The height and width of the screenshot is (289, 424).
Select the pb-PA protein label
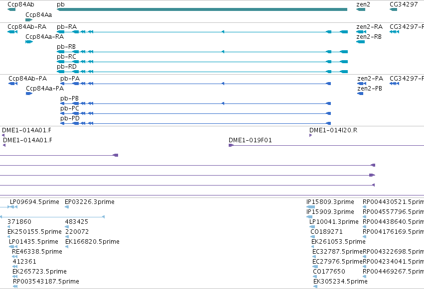coord(70,79)
